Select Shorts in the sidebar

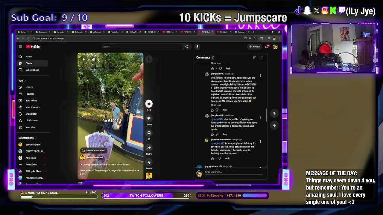click(32, 63)
